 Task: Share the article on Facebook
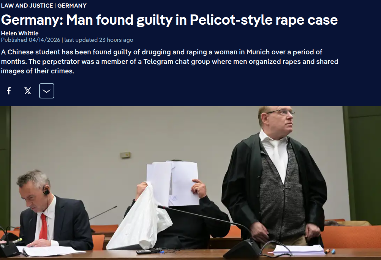click(x=9, y=91)
